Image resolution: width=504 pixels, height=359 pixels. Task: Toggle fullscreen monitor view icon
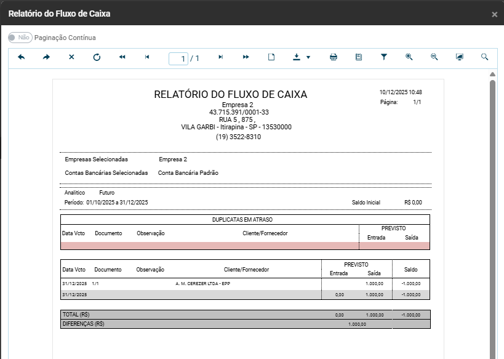(x=460, y=57)
